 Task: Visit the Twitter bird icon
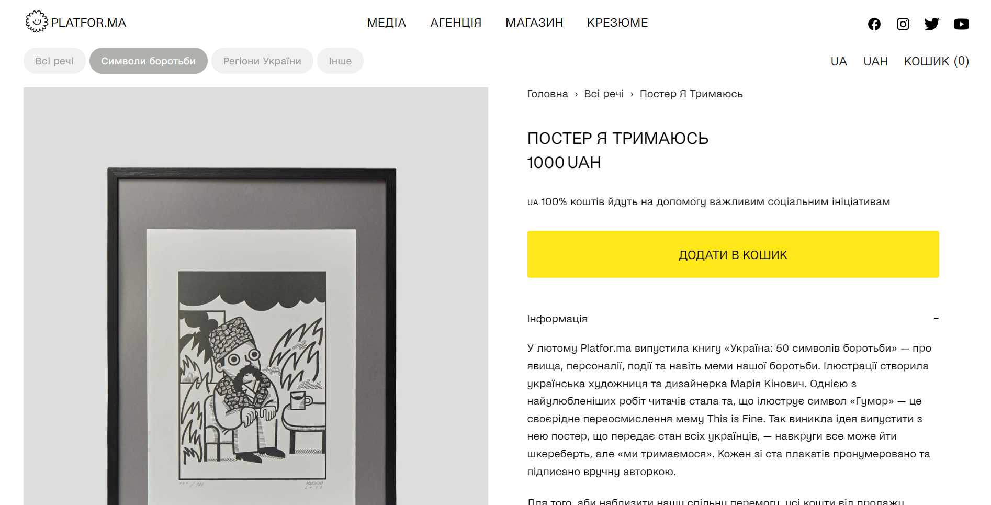point(931,24)
